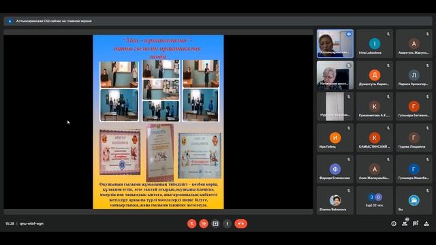Click the shared presentation slide
This screenshot has height=245, width=436.
[x=158, y=122]
